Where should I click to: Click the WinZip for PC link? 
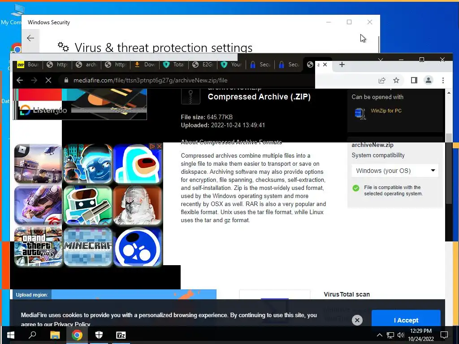point(386,111)
